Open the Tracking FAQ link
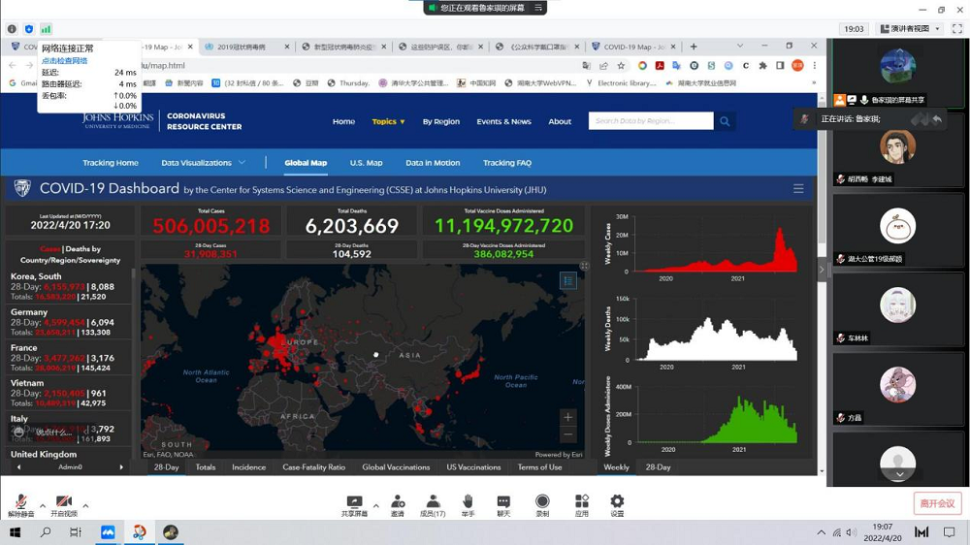This screenshot has width=970, height=545. (x=506, y=163)
